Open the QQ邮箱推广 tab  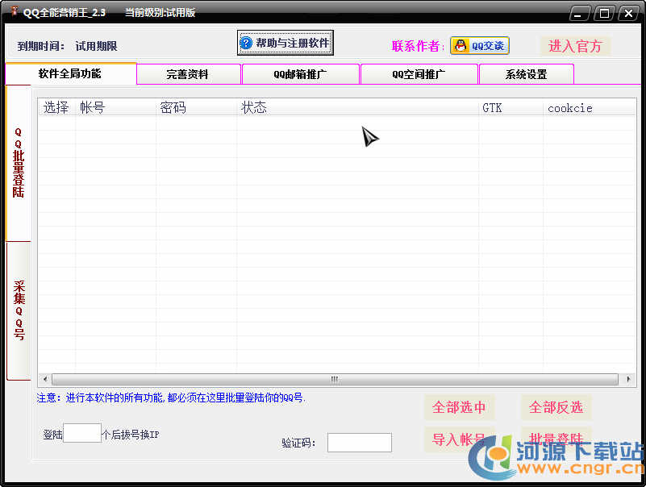[x=301, y=74]
